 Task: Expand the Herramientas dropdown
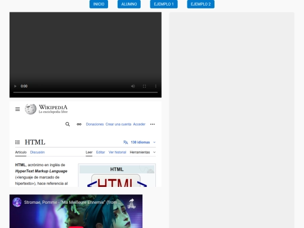[x=142, y=153]
